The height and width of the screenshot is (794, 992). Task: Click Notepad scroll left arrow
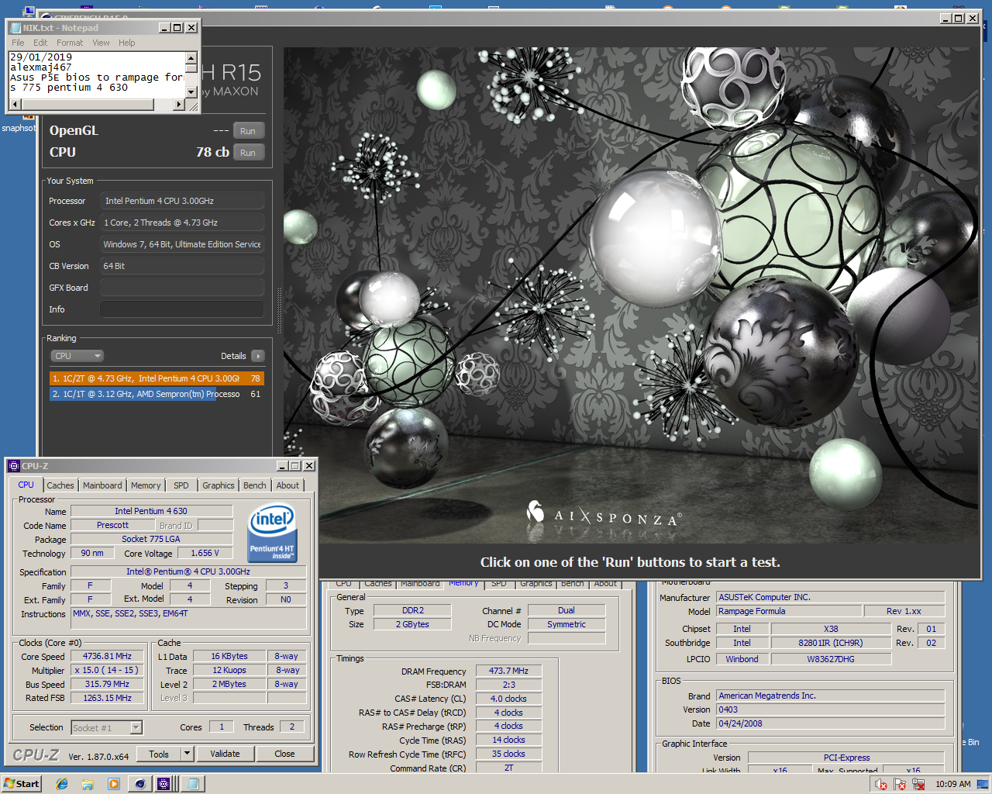point(15,104)
